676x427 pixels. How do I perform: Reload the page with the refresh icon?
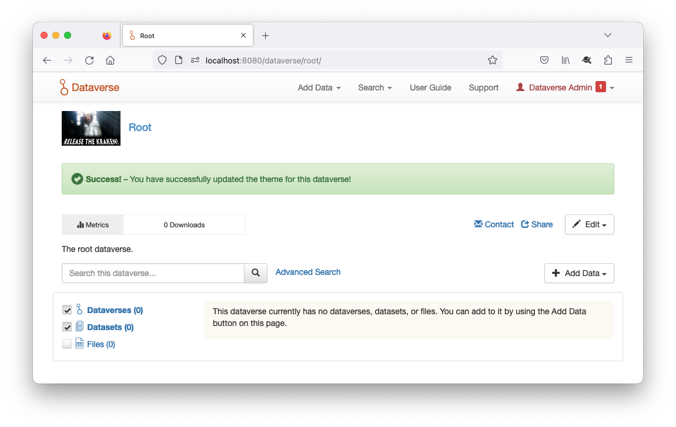tap(89, 60)
